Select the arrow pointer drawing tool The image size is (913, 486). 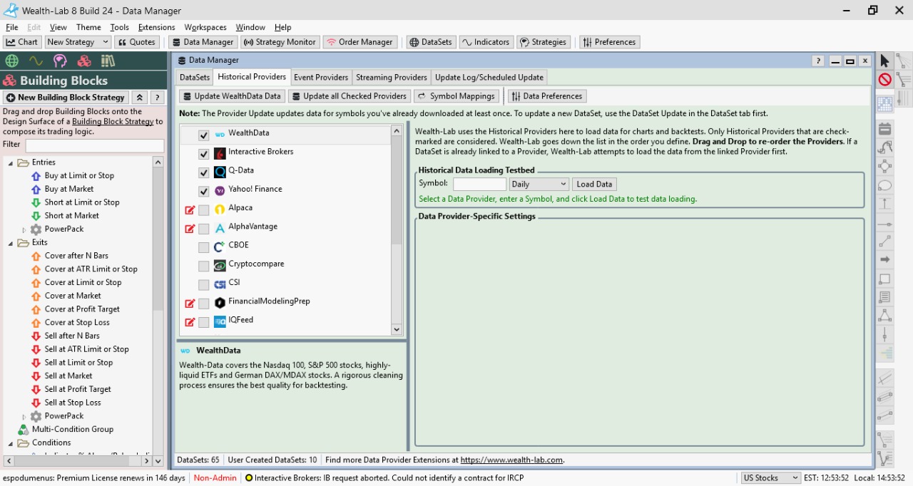pos(884,61)
